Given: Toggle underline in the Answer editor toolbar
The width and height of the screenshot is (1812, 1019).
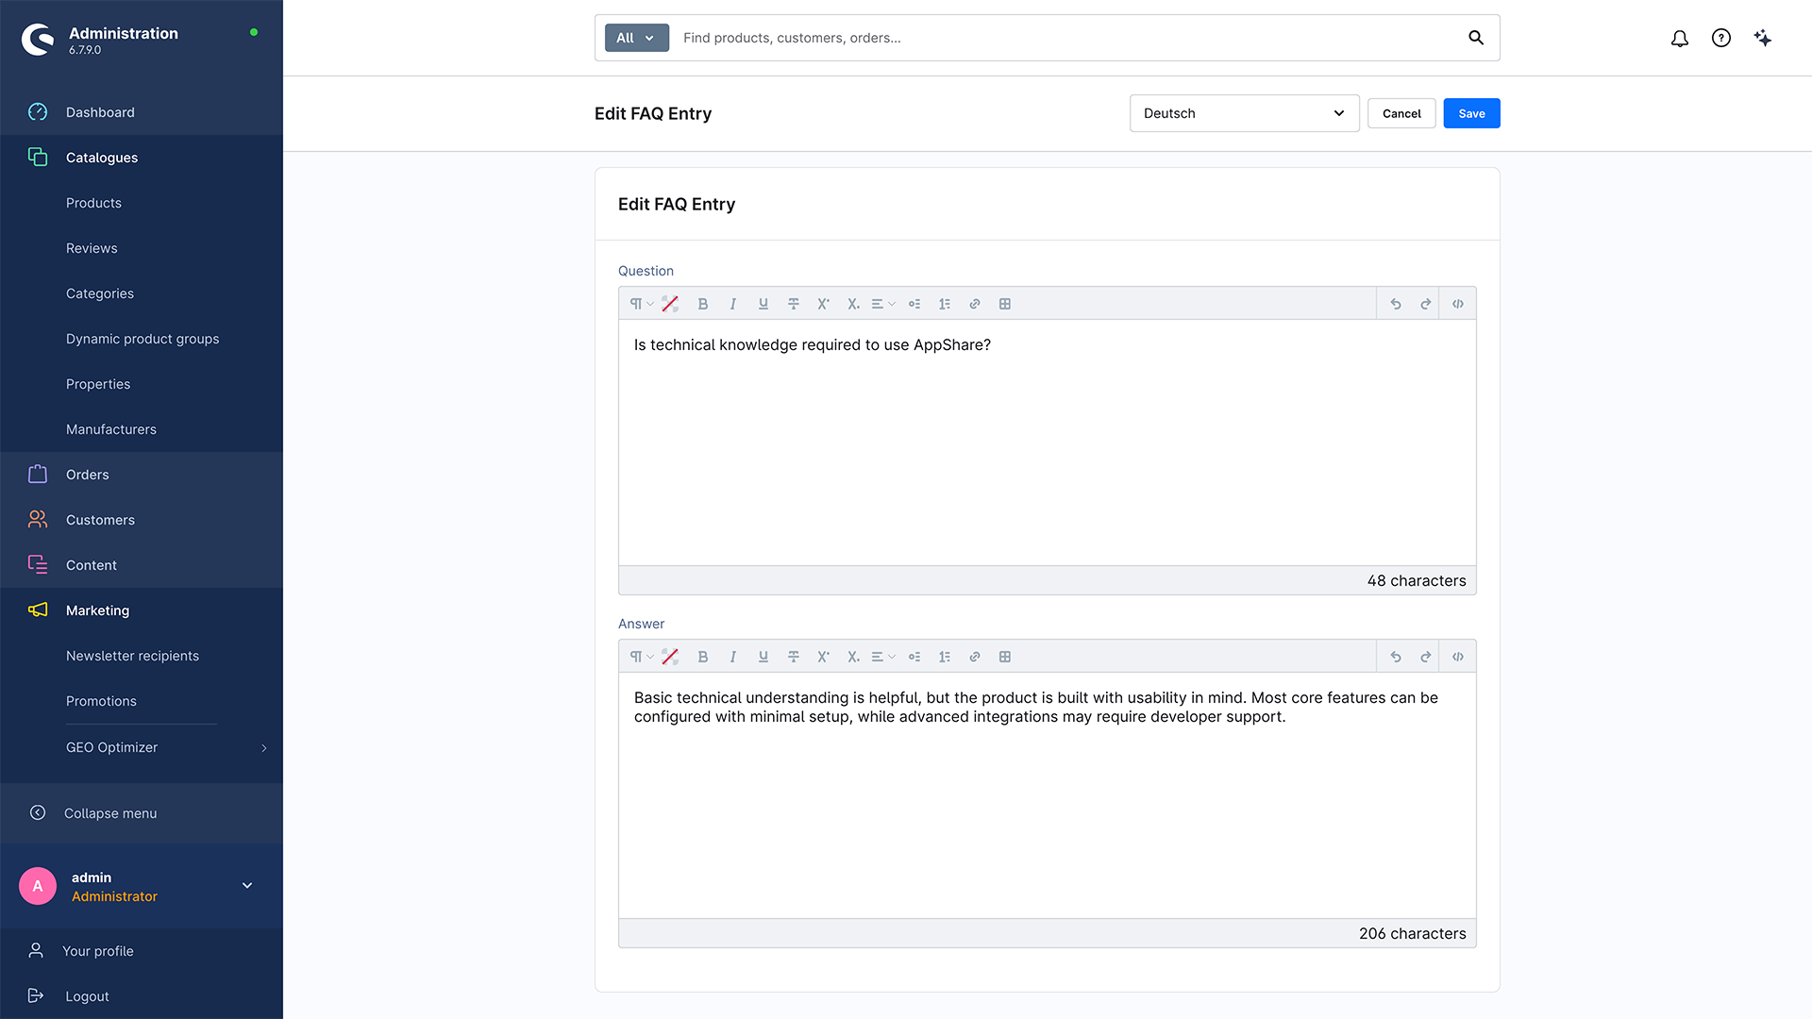Looking at the screenshot, I should point(763,657).
